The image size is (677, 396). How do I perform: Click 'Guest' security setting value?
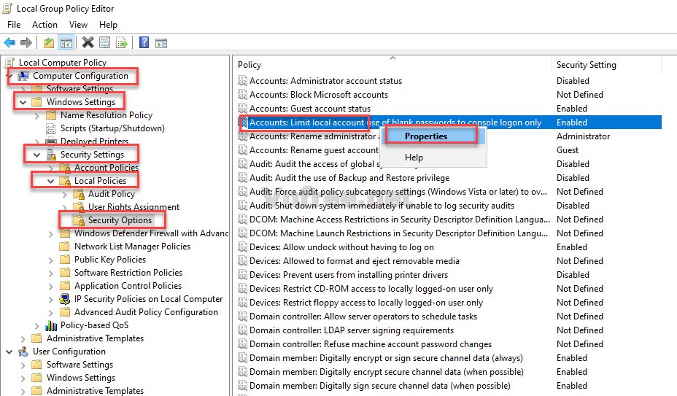568,150
